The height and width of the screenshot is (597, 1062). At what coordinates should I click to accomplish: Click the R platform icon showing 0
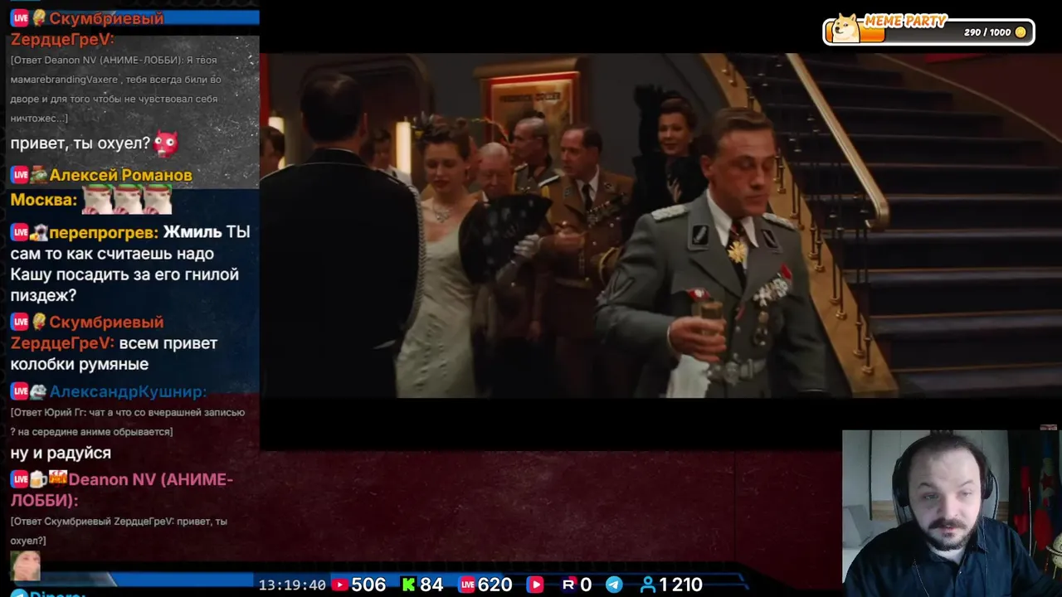point(568,585)
